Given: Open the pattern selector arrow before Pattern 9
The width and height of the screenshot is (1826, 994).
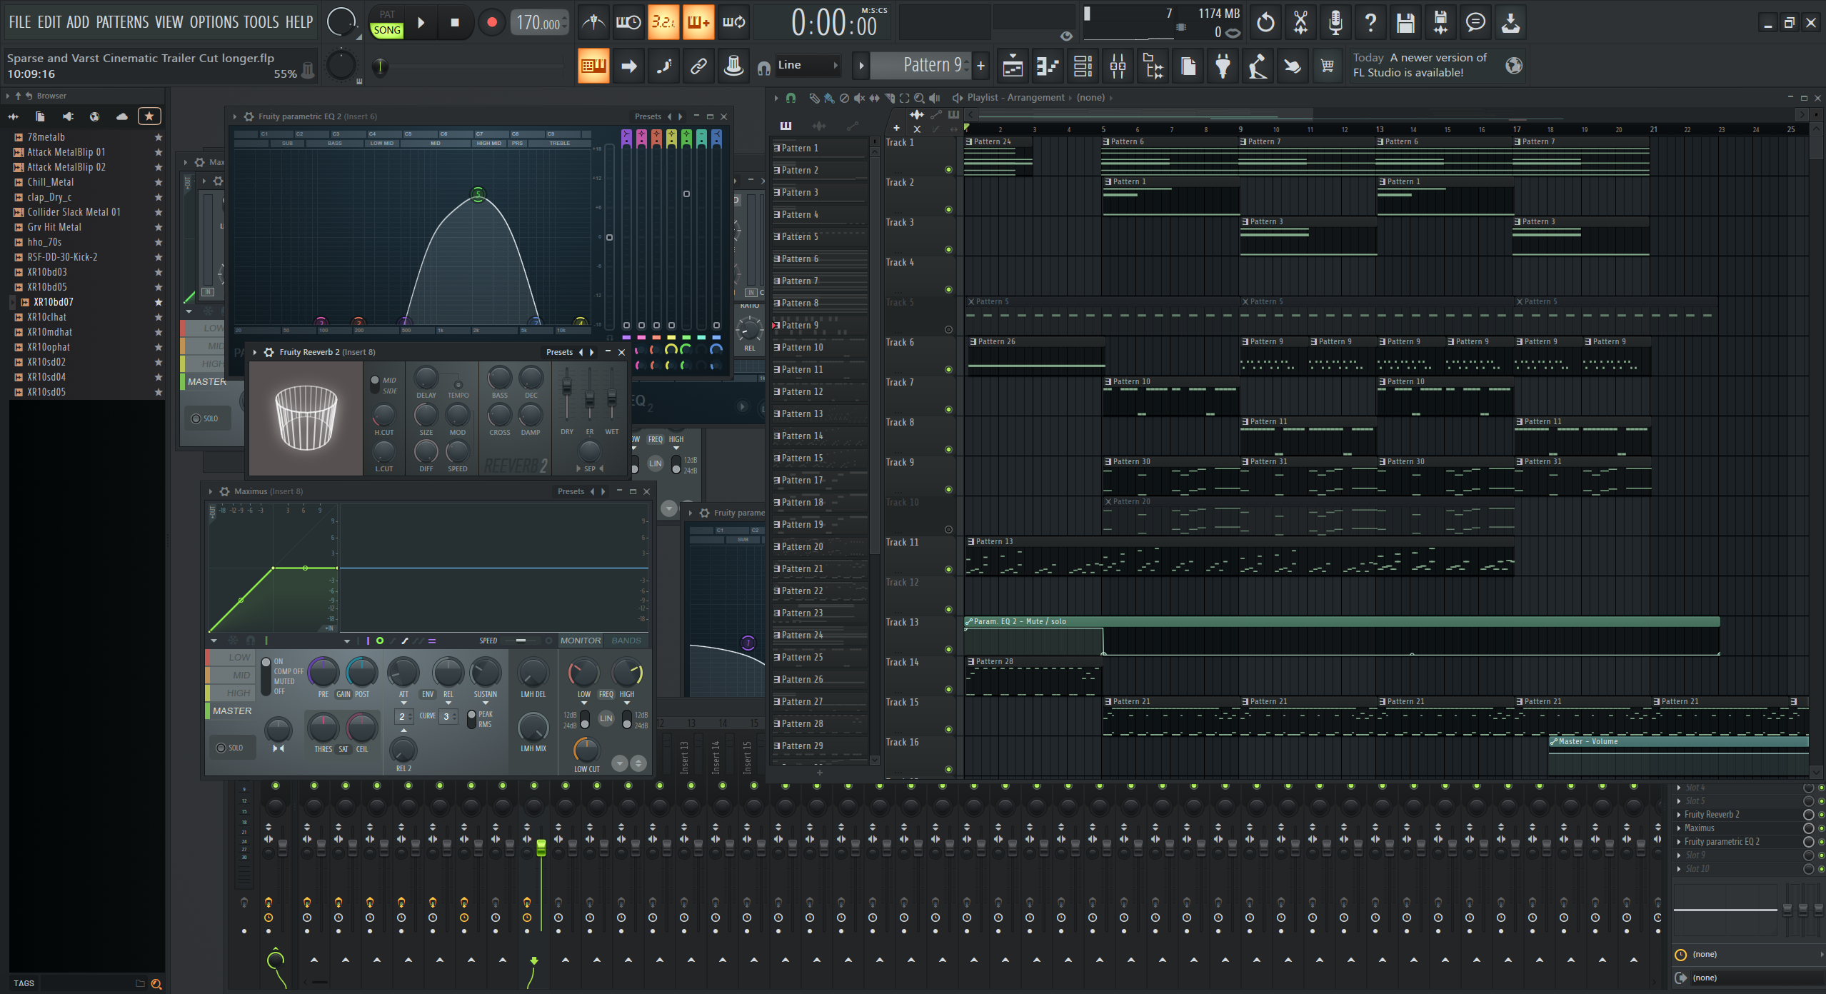Looking at the screenshot, I should (x=861, y=66).
